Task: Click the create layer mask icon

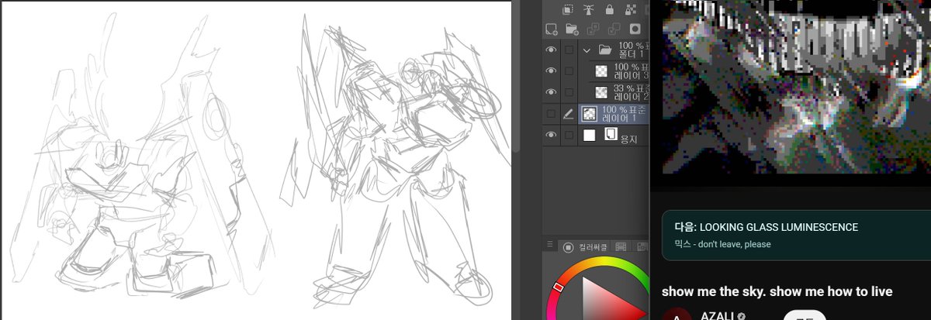Action: [635, 29]
